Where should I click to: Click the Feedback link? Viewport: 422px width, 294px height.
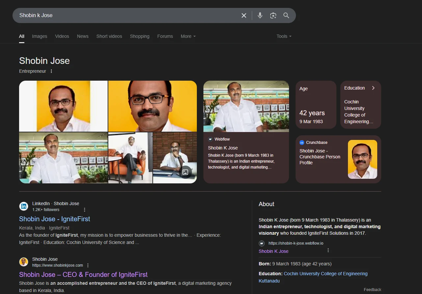tap(372, 290)
